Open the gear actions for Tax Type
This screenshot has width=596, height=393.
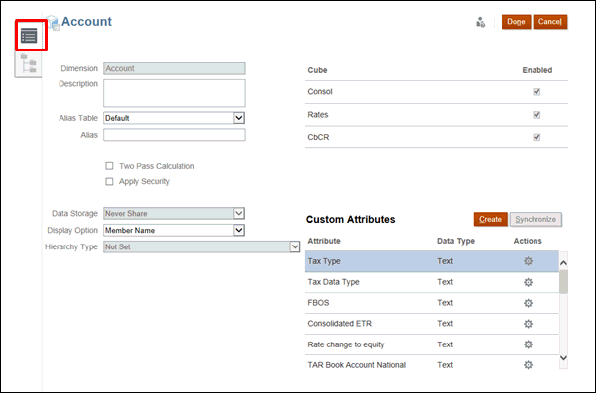[x=528, y=261]
